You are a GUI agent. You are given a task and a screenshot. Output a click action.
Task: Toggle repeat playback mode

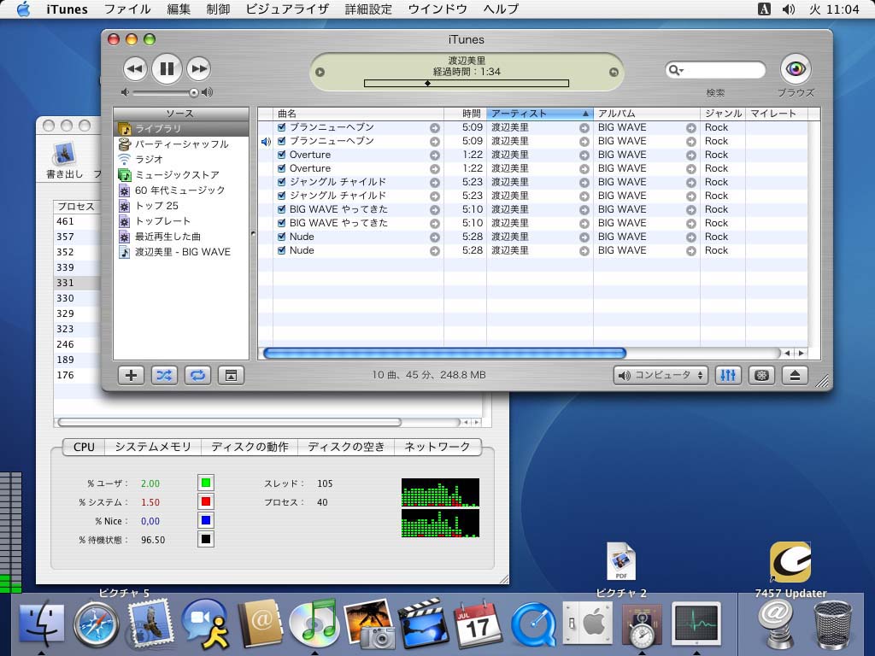[197, 376]
